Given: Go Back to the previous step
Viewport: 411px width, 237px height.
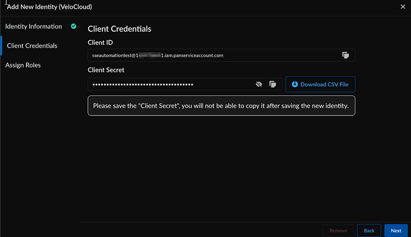Looking at the screenshot, I should (x=369, y=231).
